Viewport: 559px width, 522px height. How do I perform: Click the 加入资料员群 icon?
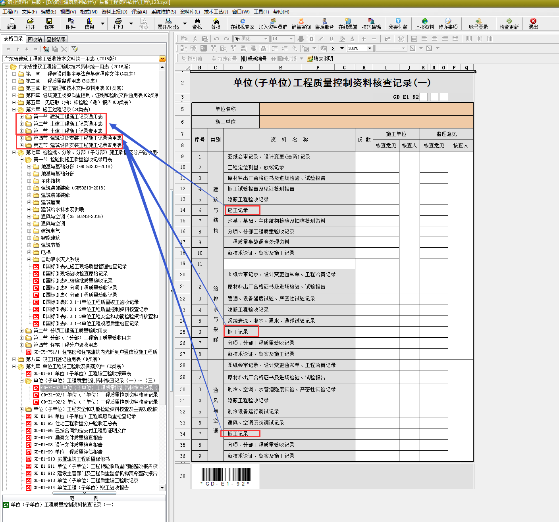(273, 21)
